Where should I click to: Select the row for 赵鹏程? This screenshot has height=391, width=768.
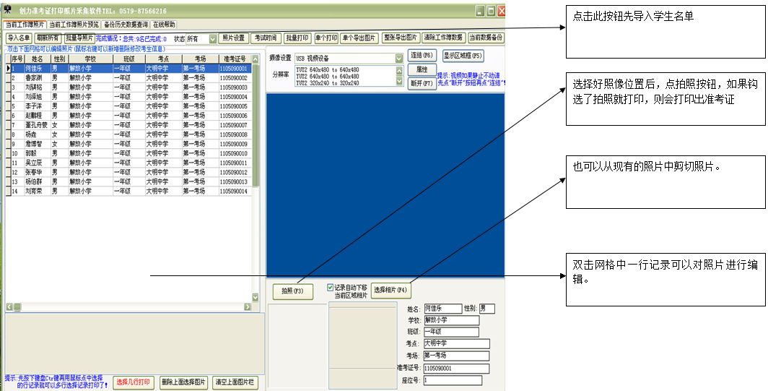128,116
